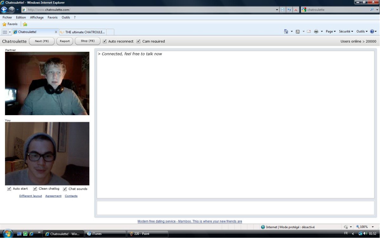Viewport: 380px width, 238px height.
Task: Expand the Home button dropdown arrow
Action: (x=292, y=31)
